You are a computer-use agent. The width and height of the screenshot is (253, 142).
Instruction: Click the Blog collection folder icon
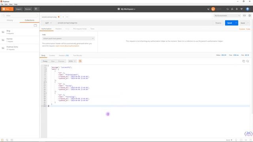(3, 32)
